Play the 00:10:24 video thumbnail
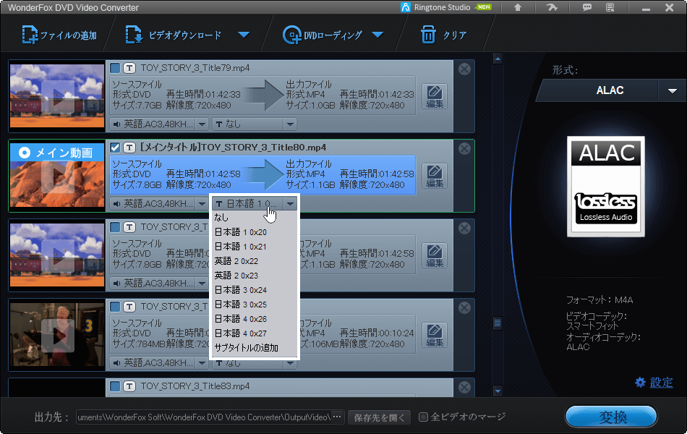The image size is (687, 434). tap(57, 334)
